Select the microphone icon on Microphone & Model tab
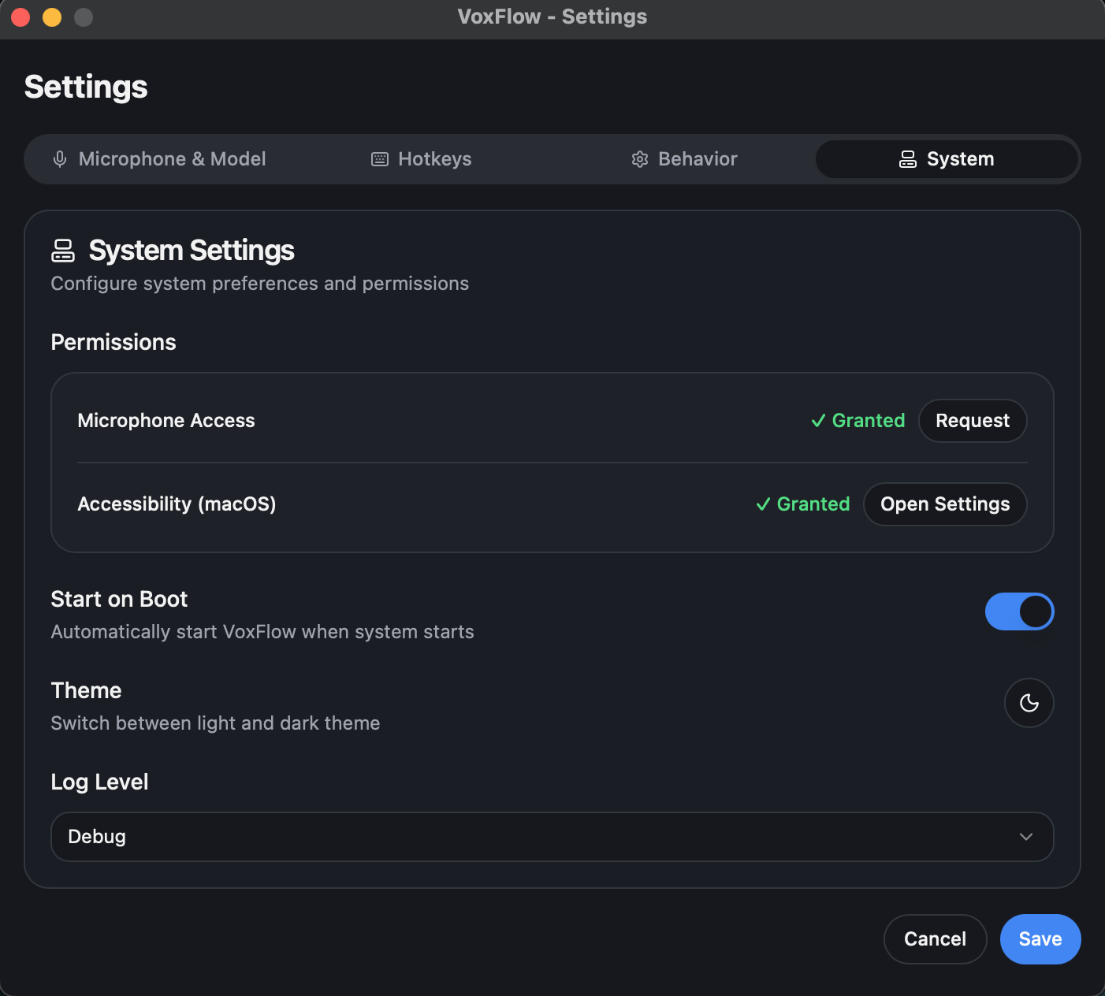The width and height of the screenshot is (1105, 996). coord(60,158)
